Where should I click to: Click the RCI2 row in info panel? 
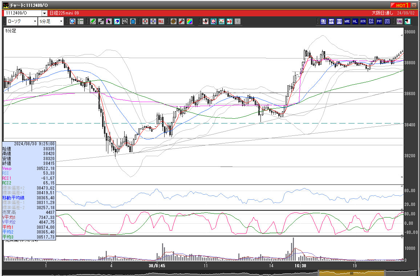pyautogui.click(x=28, y=183)
